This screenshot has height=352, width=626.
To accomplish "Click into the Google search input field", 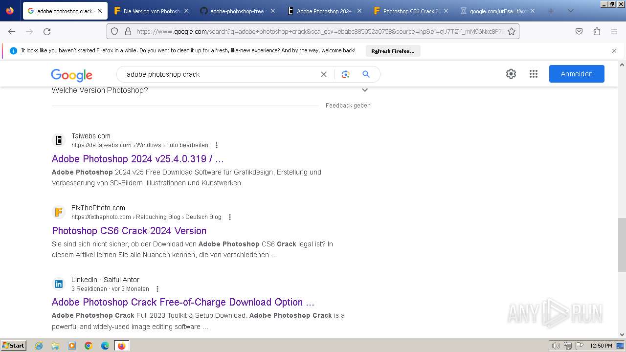I will tap(220, 74).
